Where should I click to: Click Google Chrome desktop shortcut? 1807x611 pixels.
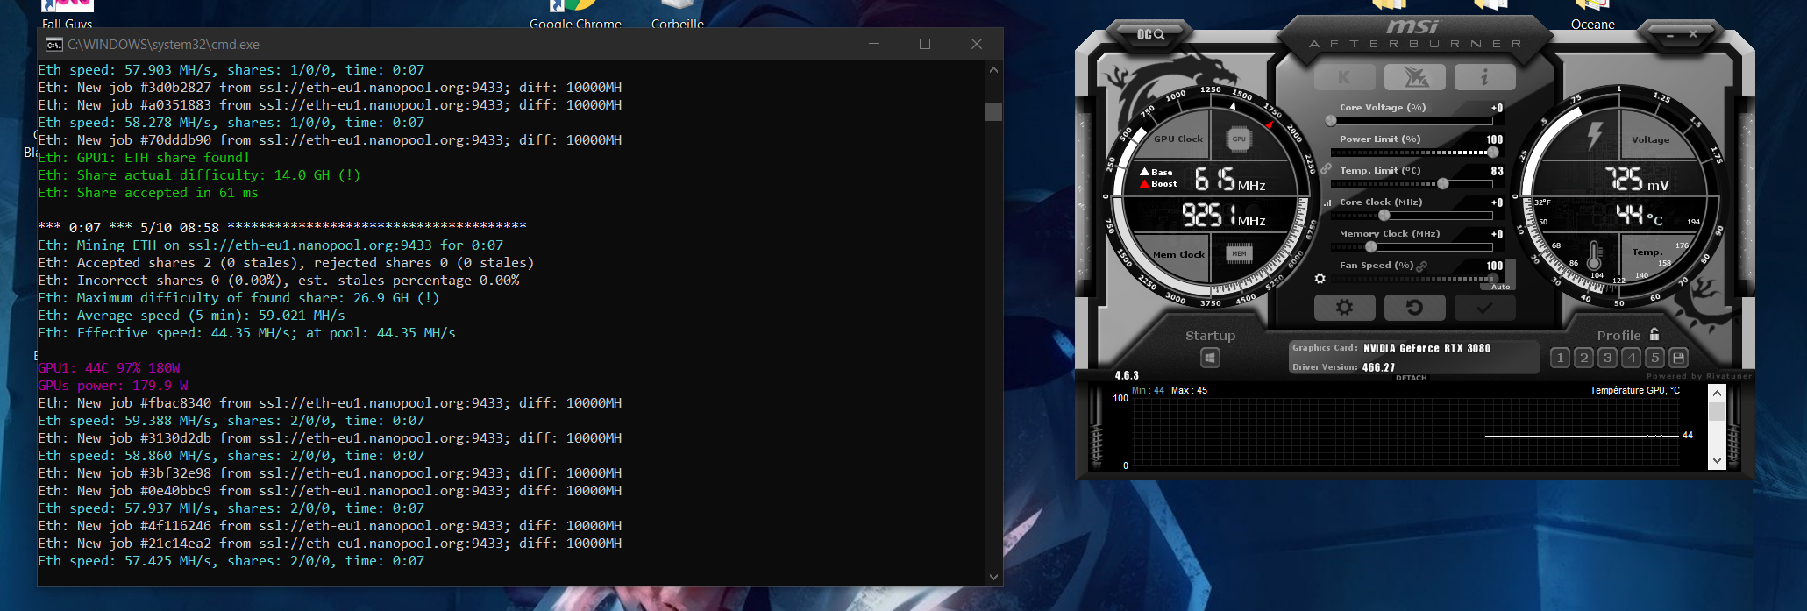click(x=575, y=15)
